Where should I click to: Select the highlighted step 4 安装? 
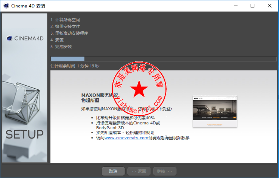pos(57,40)
